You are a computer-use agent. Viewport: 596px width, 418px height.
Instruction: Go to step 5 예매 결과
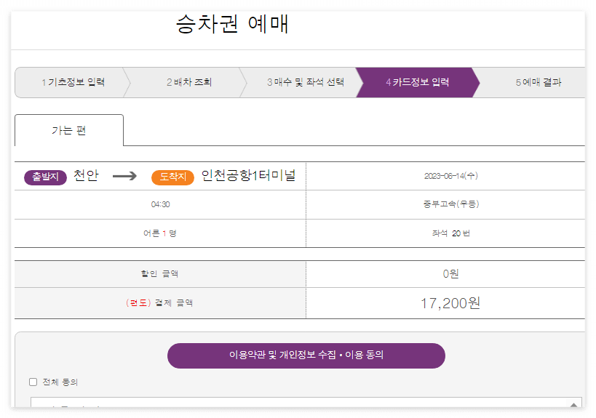point(539,82)
